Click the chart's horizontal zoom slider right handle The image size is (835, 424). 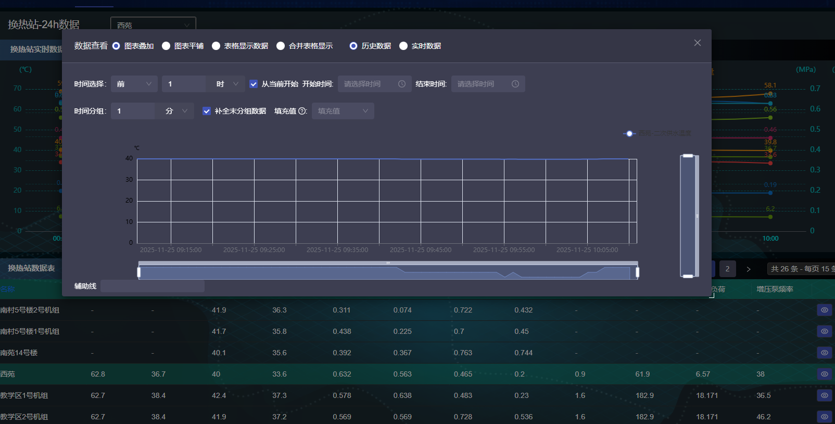click(x=637, y=272)
